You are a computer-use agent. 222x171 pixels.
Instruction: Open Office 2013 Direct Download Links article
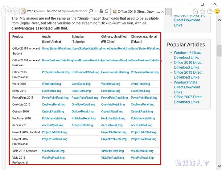coord(188,75)
